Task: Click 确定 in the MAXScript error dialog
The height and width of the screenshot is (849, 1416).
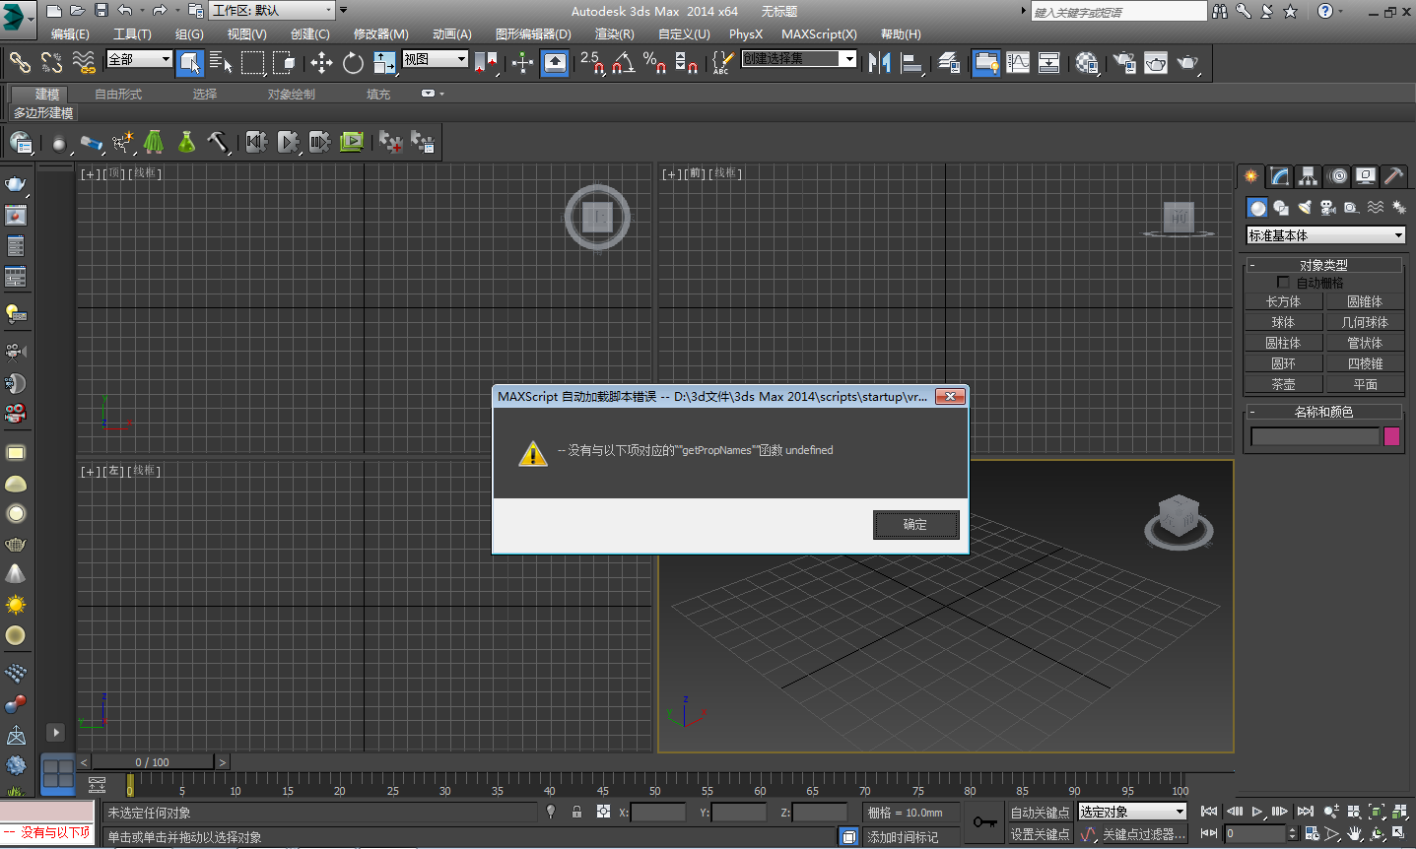Action: [915, 525]
